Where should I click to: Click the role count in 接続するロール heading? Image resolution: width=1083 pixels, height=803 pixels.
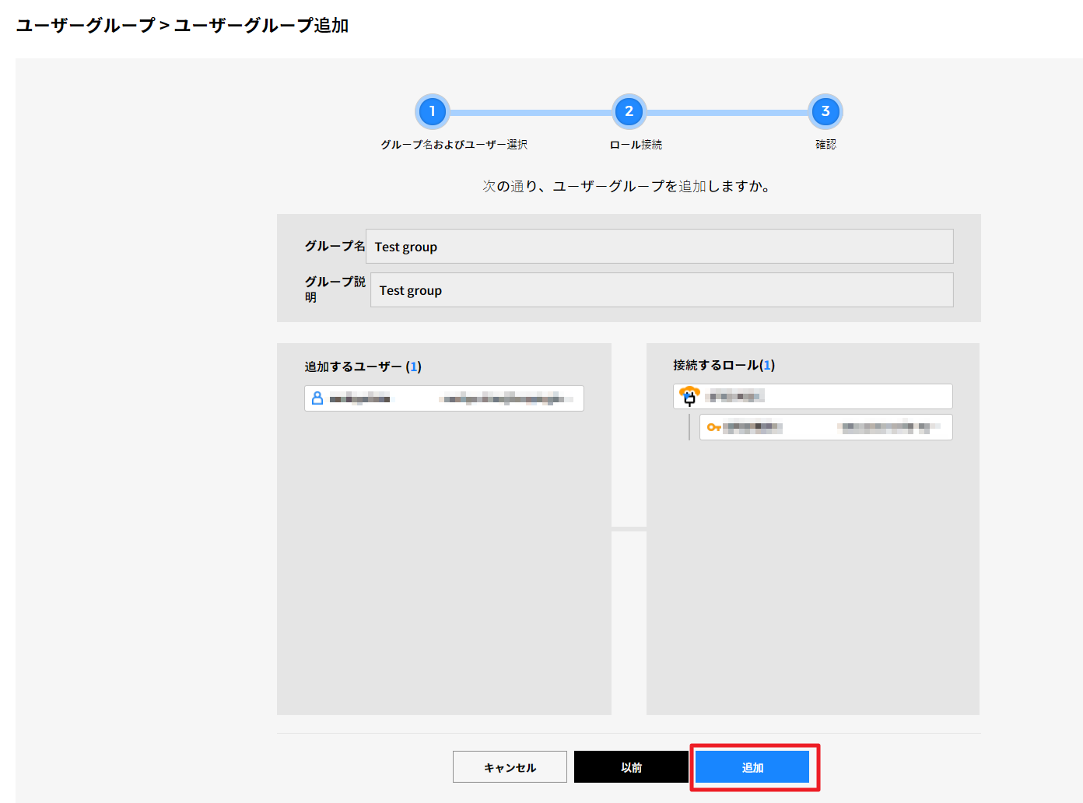(767, 365)
